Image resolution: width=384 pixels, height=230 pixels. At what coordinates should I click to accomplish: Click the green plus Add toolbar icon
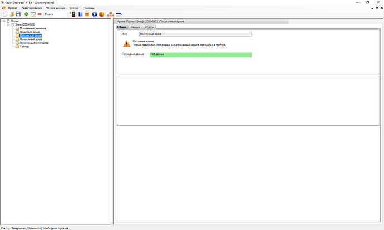(x=26, y=14)
